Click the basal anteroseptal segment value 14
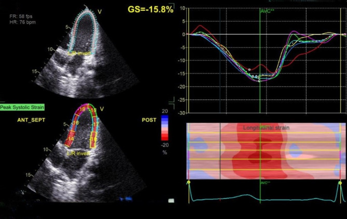This screenshot has height=219, width=347. 71,139
